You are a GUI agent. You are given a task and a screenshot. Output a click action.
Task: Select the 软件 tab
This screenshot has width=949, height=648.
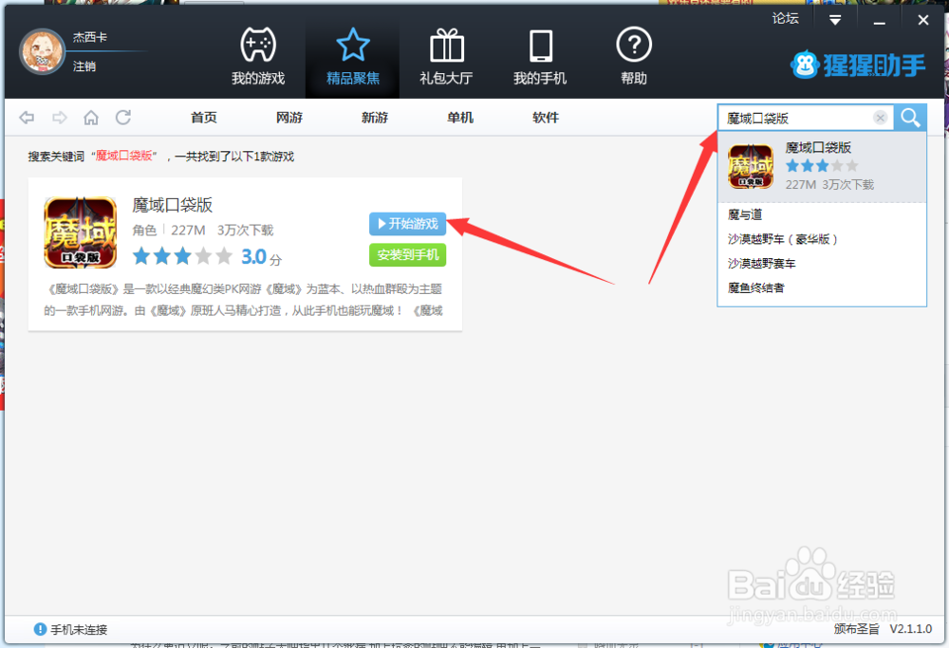tap(546, 118)
